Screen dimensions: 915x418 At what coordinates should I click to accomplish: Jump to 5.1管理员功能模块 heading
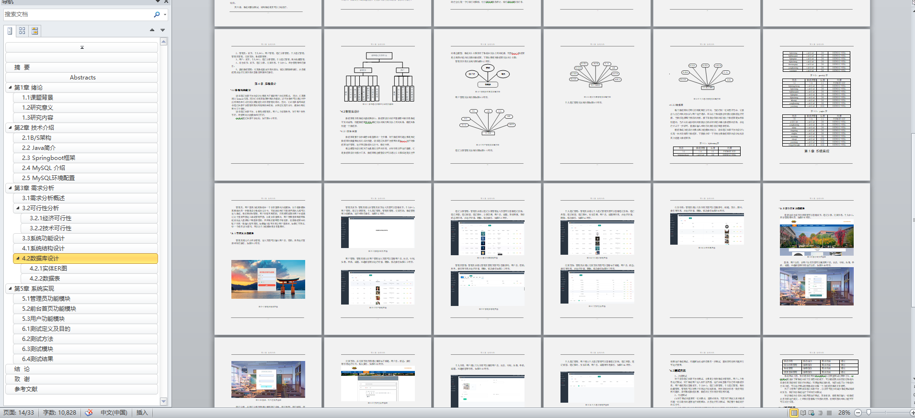click(85, 299)
